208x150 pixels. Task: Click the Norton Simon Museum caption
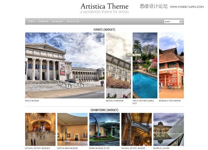(68, 148)
